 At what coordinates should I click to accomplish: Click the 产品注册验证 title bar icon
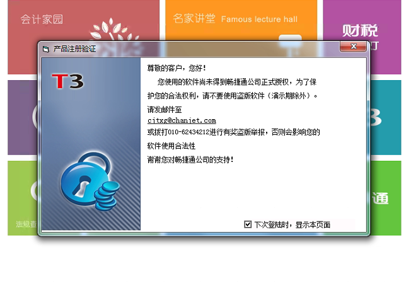[x=46, y=49]
